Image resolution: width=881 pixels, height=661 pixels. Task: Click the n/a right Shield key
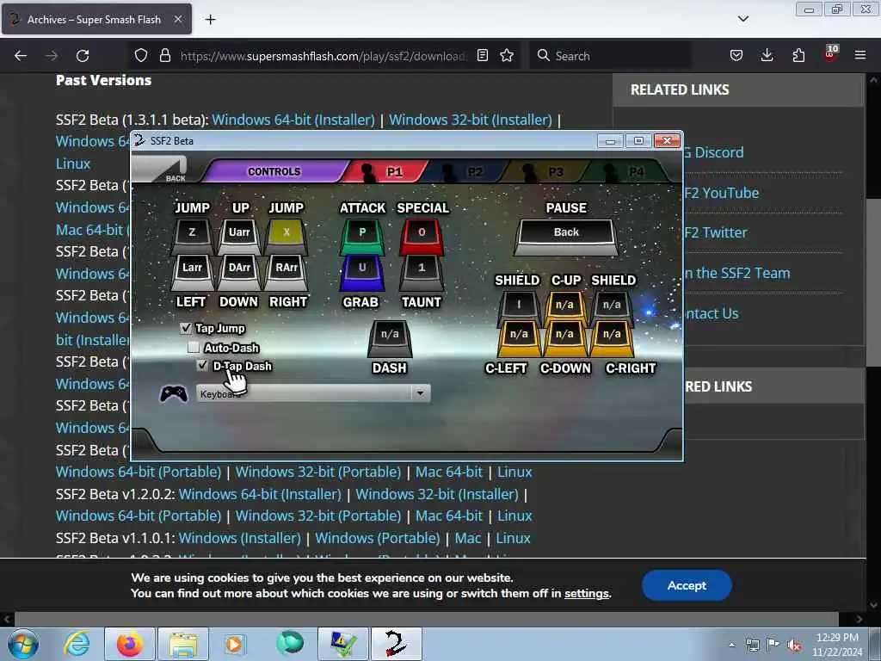(x=612, y=308)
